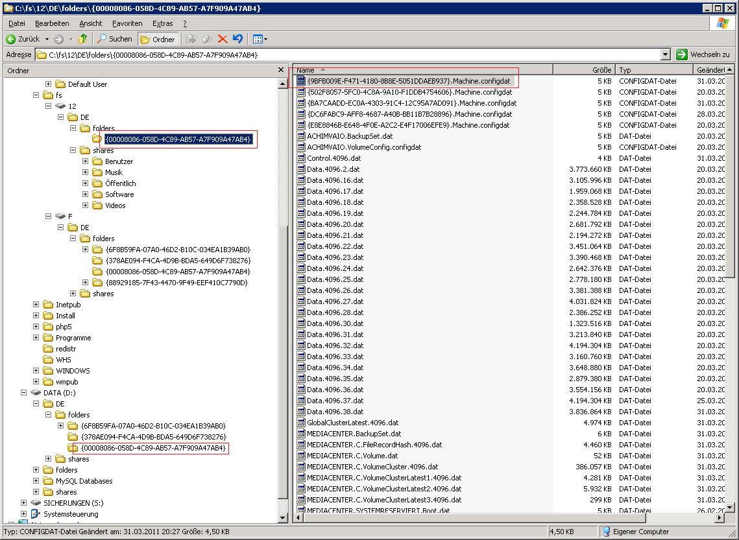Open the Bearbeiten menu

(x=52, y=23)
